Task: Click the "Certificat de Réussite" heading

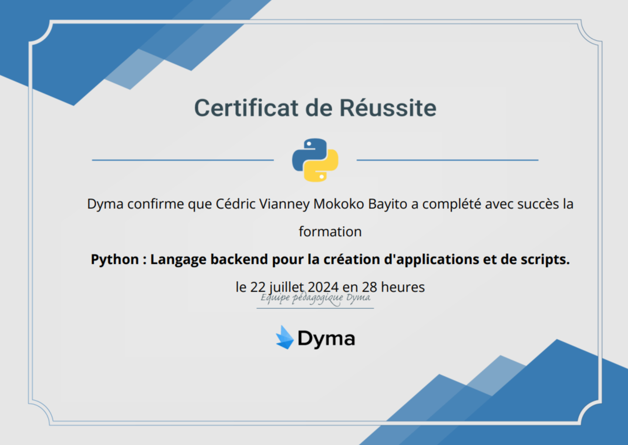Action: pos(315,108)
